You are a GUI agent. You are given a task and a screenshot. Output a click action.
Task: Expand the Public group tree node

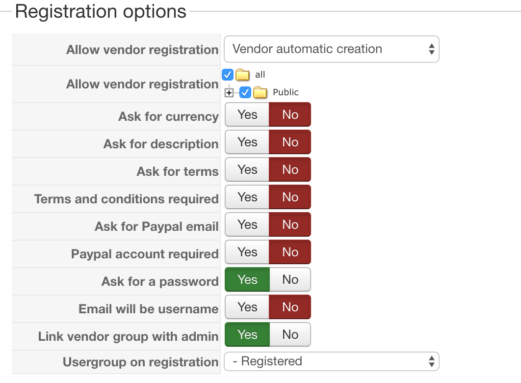(x=229, y=92)
